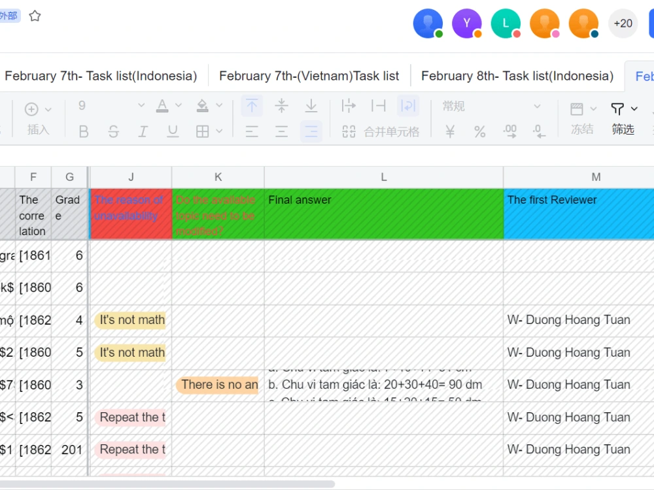The image size is (654, 490).
Task: Expand filter options arrow
Action: tap(634, 109)
